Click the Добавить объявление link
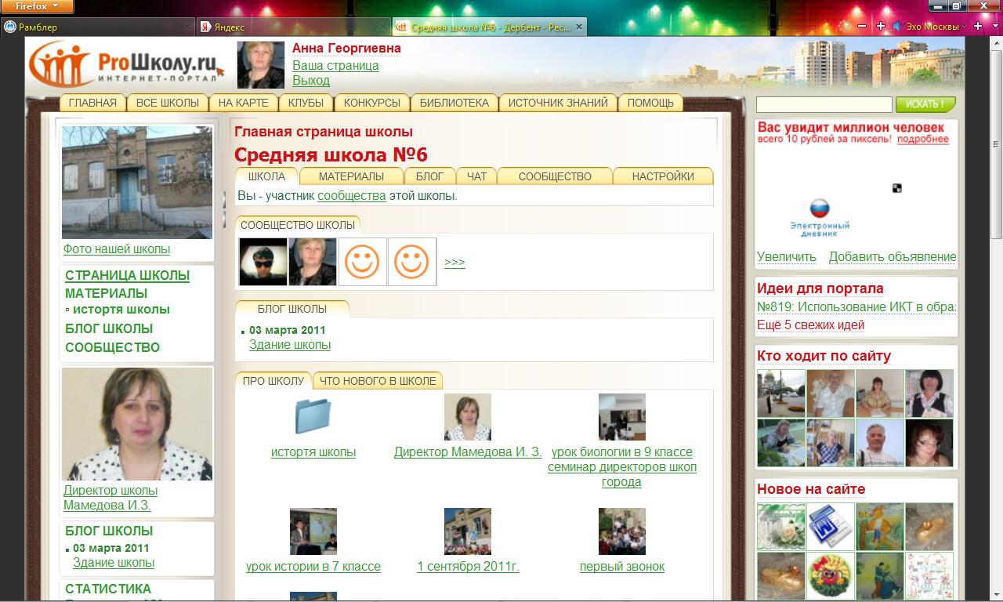 click(x=893, y=257)
